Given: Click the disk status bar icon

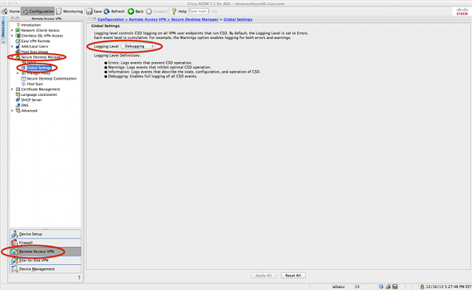Looking at the screenshot, I should pyautogui.click(x=395, y=287).
